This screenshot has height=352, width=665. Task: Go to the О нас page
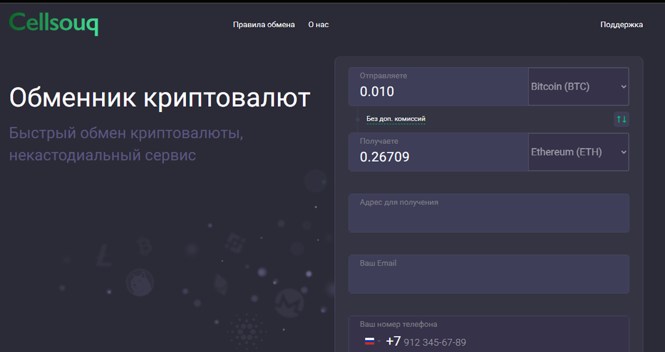(318, 24)
